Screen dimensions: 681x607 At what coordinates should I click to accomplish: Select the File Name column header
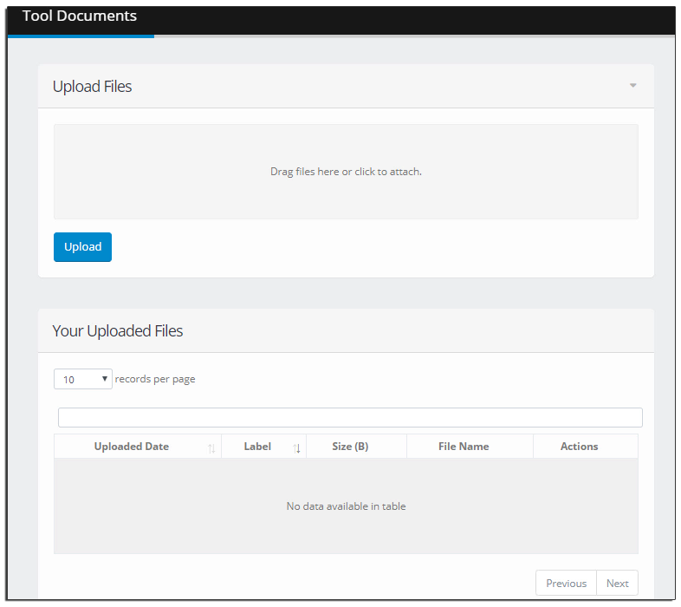click(464, 447)
